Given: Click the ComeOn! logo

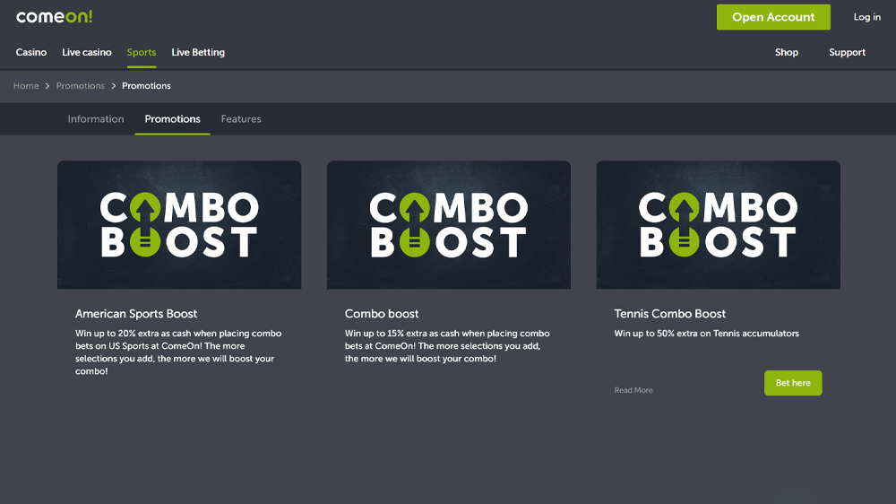Looking at the screenshot, I should pos(55,16).
